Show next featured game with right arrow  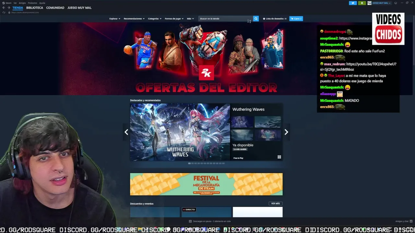286,132
